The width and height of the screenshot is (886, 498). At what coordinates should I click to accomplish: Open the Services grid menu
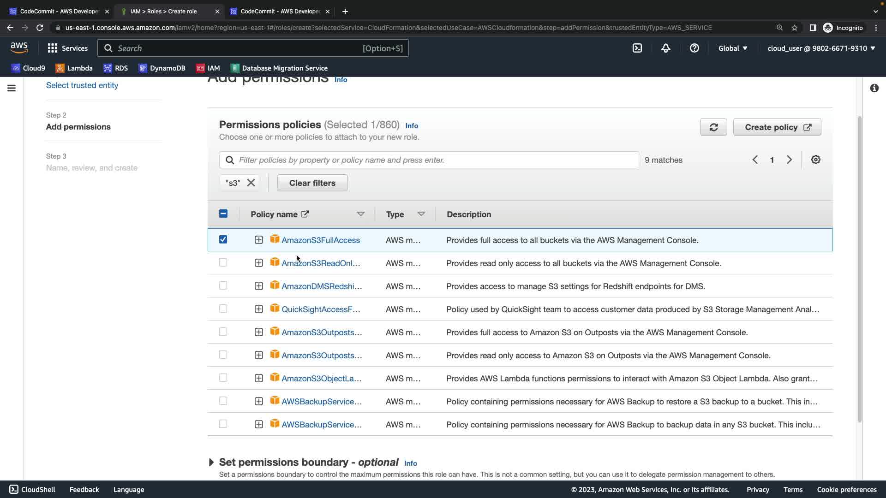pos(67,48)
